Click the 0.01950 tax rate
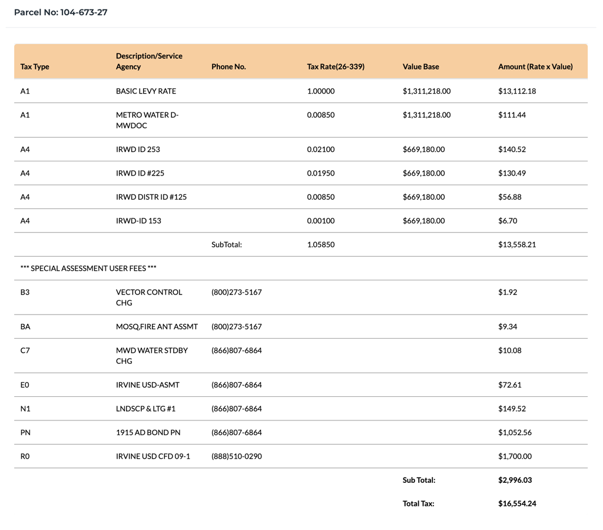This screenshot has width=603, height=530. pyautogui.click(x=321, y=173)
